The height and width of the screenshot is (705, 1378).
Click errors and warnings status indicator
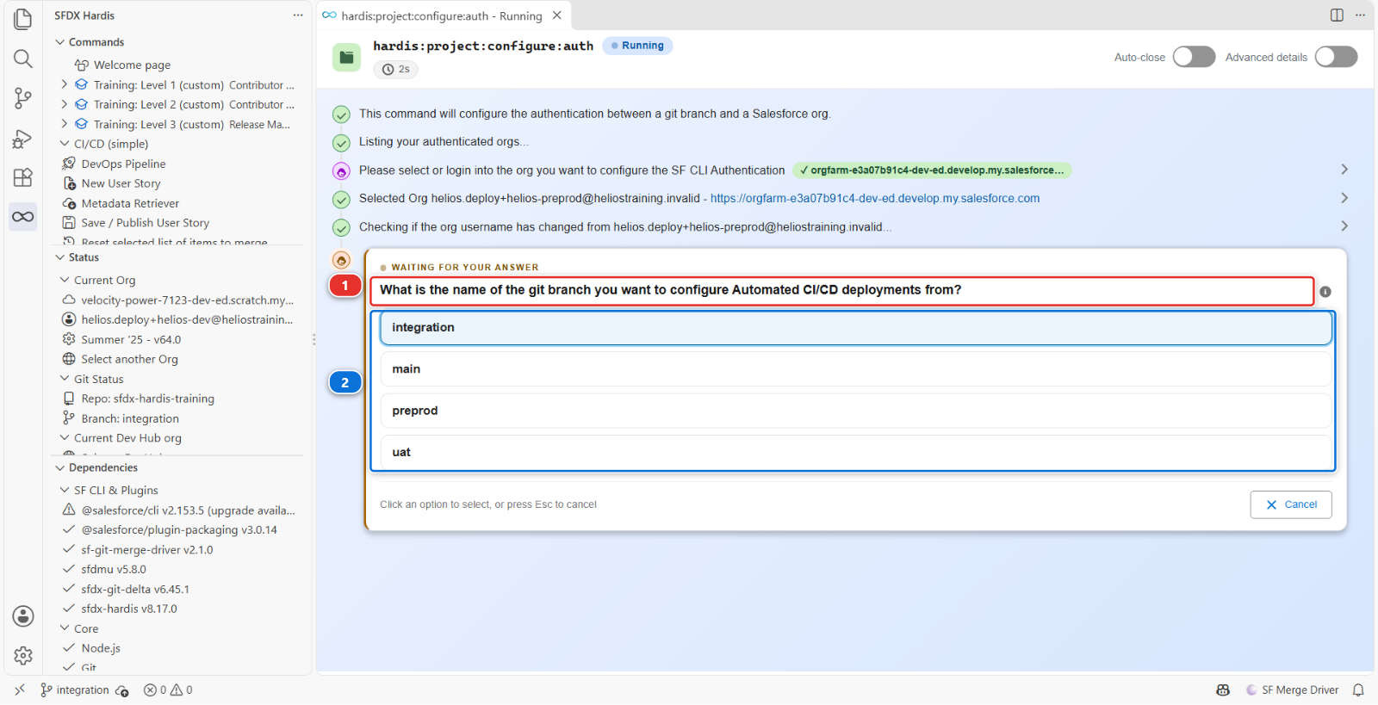click(168, 690)
